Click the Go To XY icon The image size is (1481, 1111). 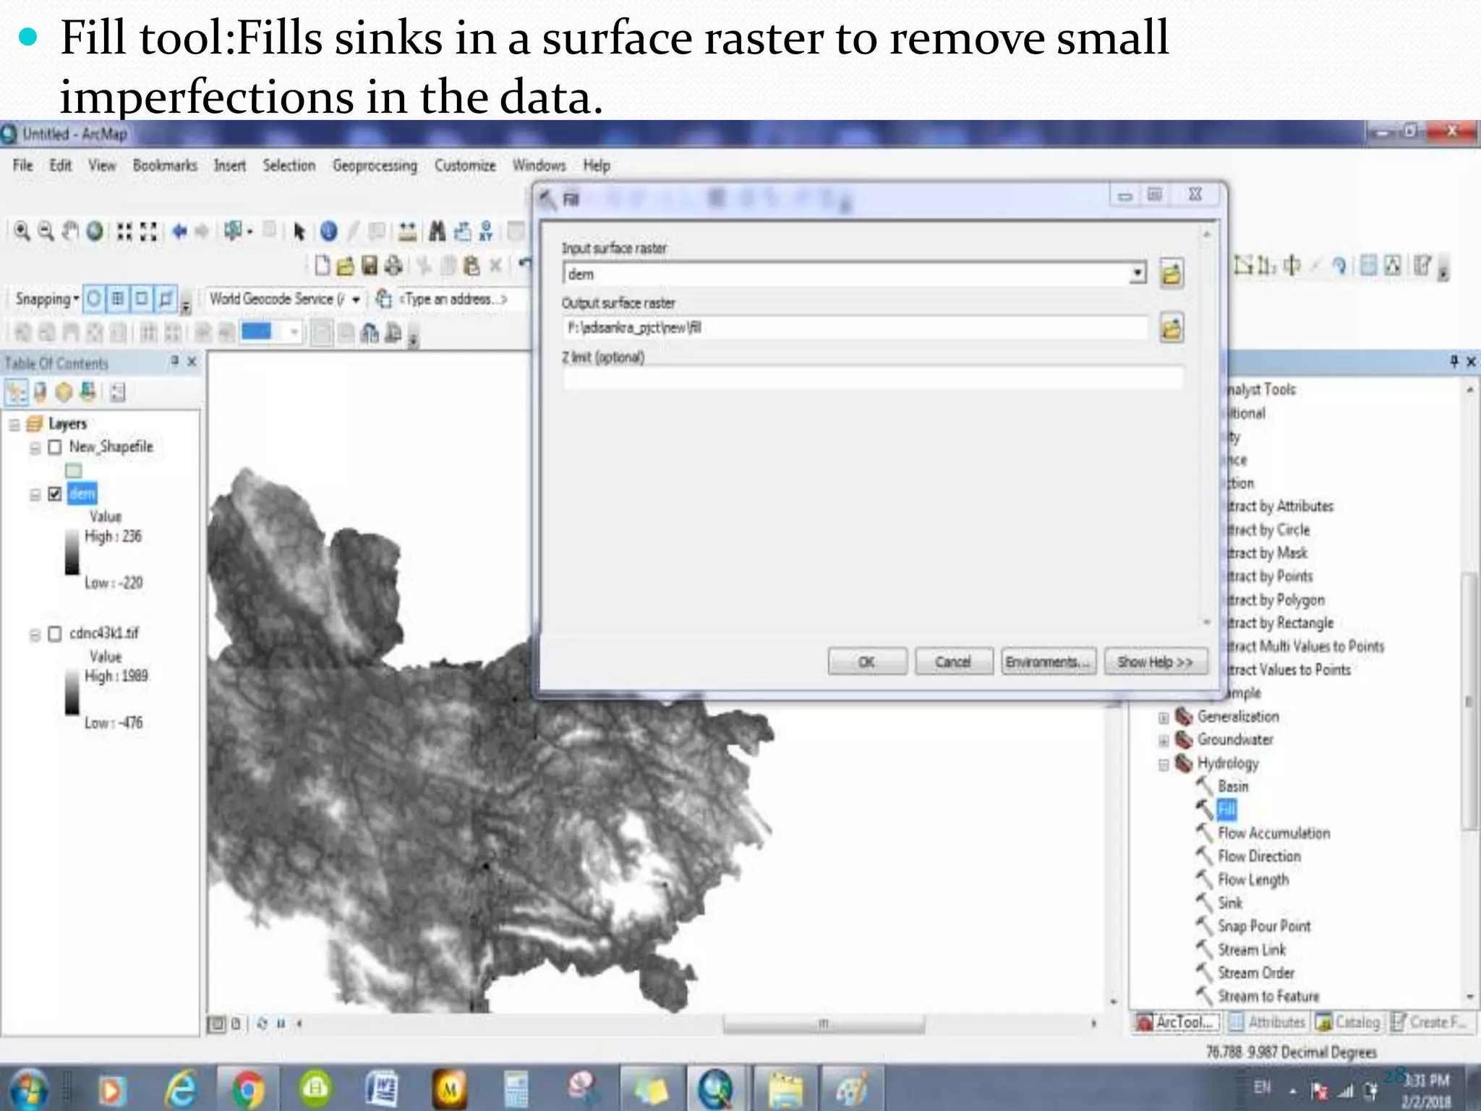pyautogui.click(x=486, y=231)
